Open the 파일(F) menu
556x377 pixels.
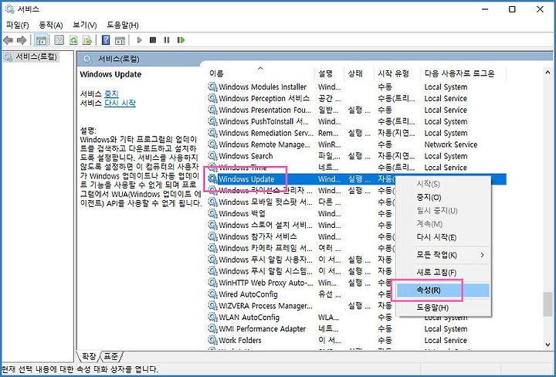[17, 25]
